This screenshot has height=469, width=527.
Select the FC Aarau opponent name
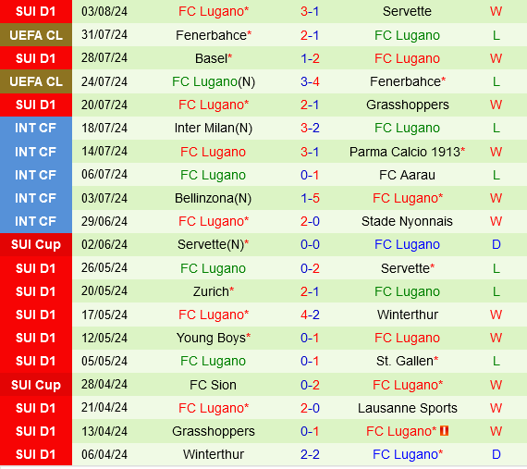pyautogui.click(x=407, y=175)
